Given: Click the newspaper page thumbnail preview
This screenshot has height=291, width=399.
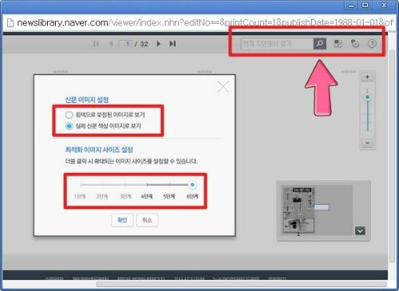Looking at the screenshot, I should (x=298, y=210).
